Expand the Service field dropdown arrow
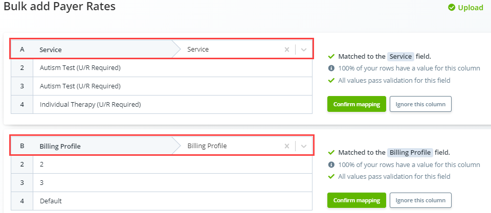This screenshot has width=491, height=213. tap(304, 50)
